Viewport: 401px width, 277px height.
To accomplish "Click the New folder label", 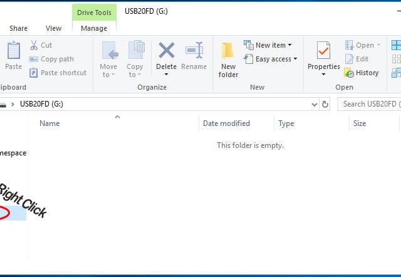I will tap(228, 71).
